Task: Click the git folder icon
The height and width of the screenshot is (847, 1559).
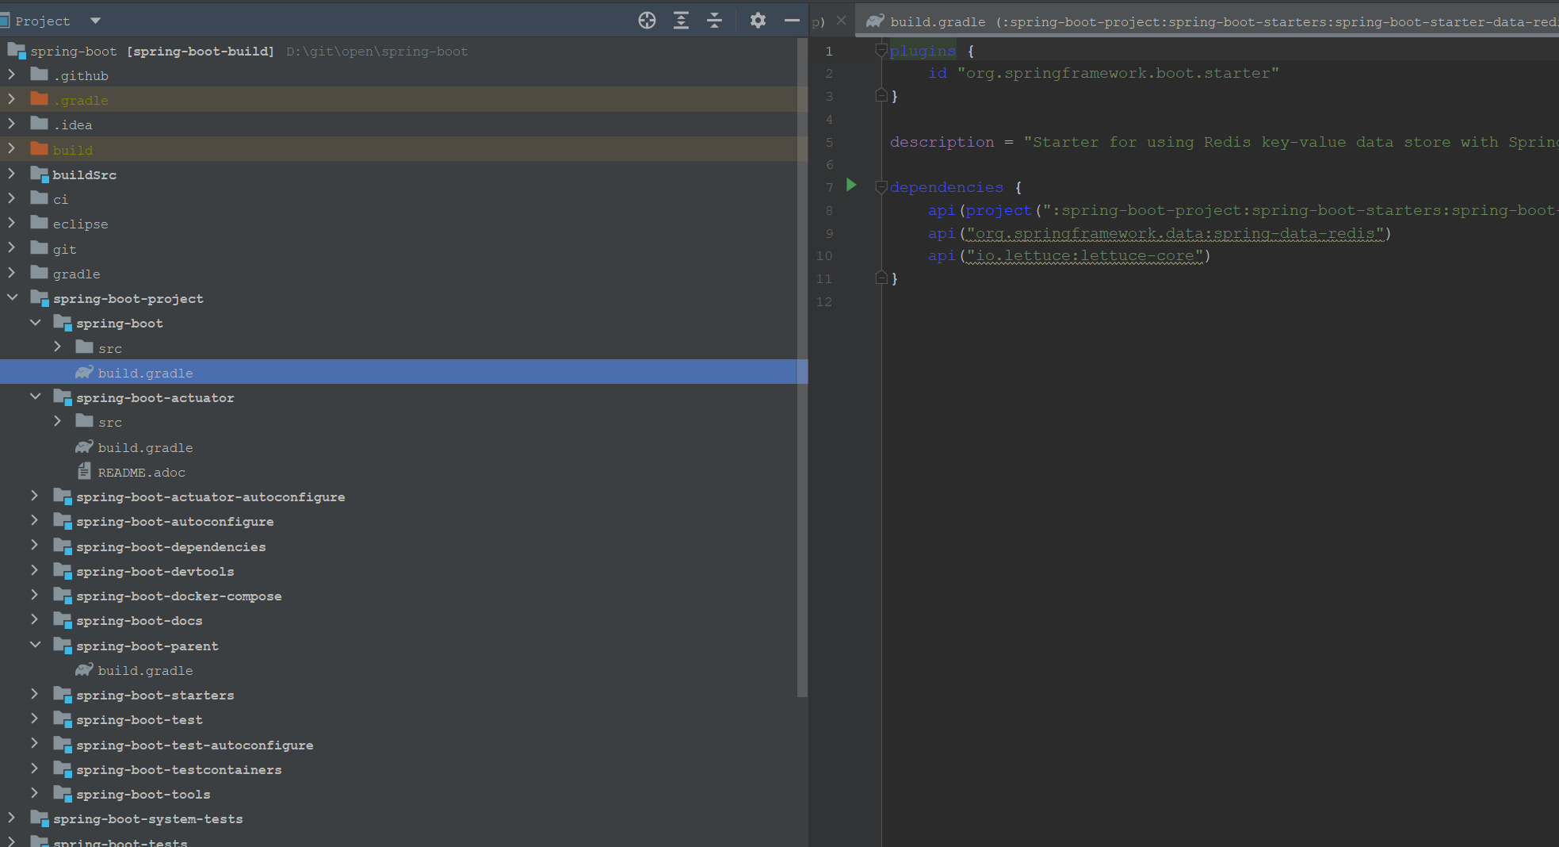Action: click(x=39, y=248)
